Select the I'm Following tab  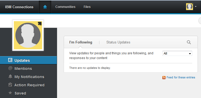click(x=81, y=42)
